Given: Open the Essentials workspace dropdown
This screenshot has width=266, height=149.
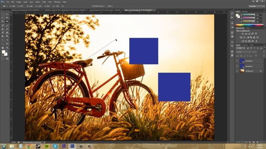Looking at the screenshot, I should [x=256, y=6].
